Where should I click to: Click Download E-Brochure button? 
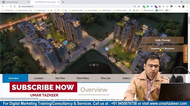pos(163,48)
